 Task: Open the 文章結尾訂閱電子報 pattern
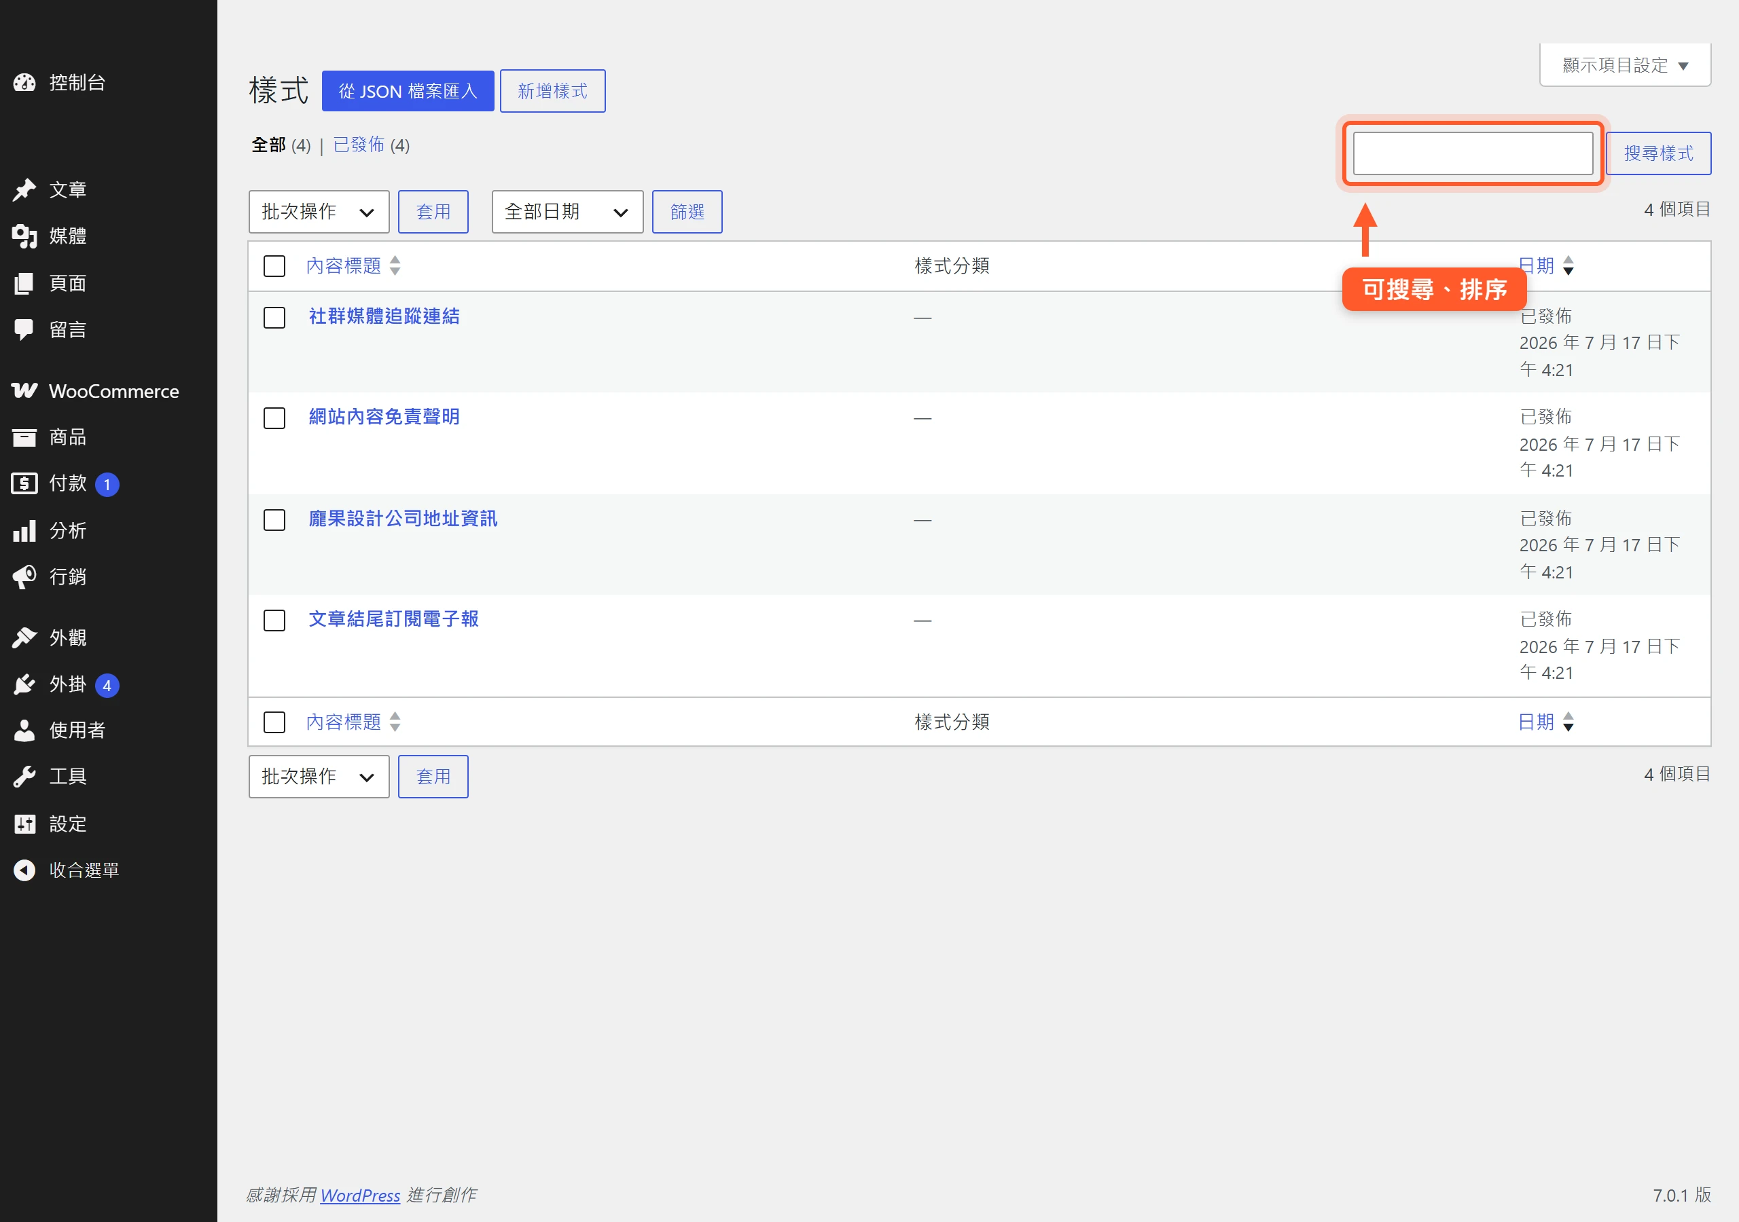click(393, 619)
